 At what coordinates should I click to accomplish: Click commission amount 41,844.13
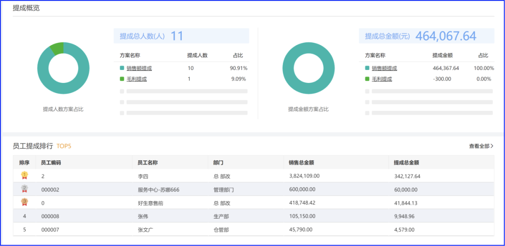(406, 203)
